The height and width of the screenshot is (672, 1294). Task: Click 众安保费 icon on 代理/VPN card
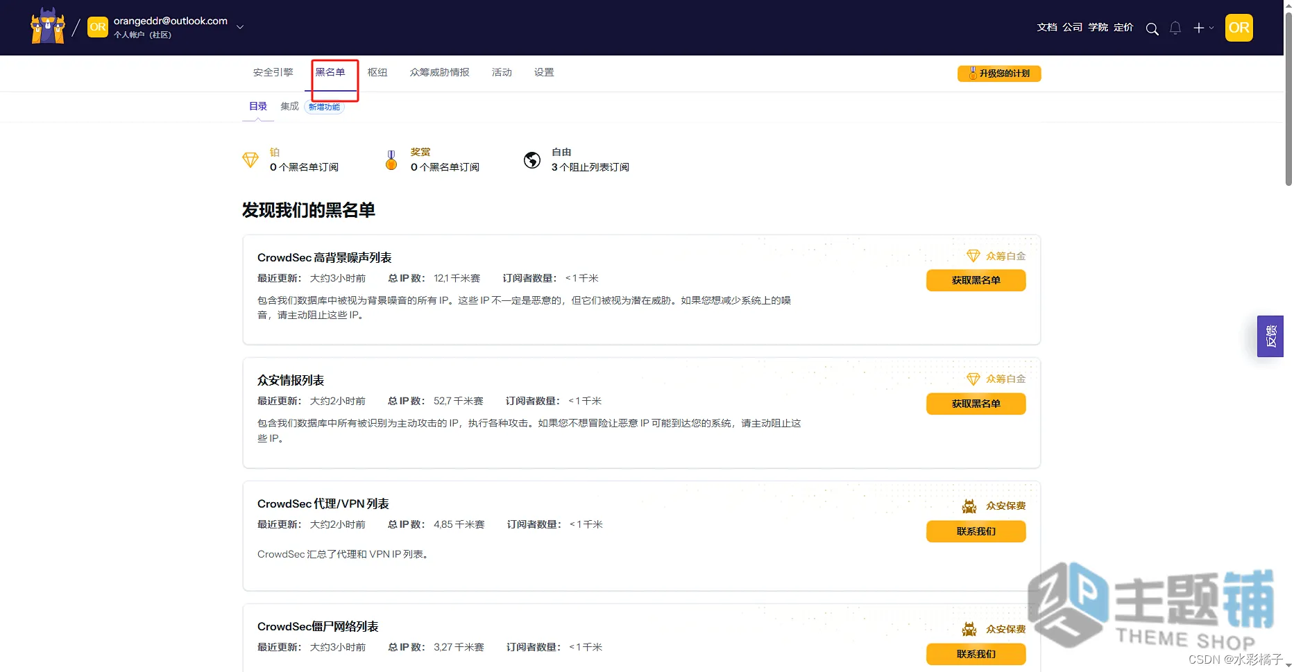pyautogui.click(x=969, y=506)
